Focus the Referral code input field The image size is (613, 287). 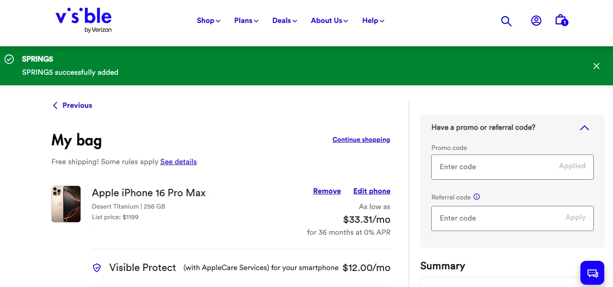click(512, 218)
